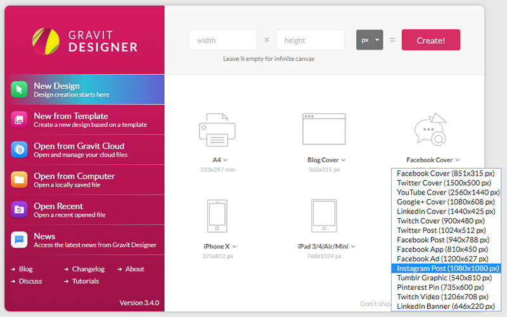
Task: Click the orange Open from Computer folder icon
Action: click(19, 180)
